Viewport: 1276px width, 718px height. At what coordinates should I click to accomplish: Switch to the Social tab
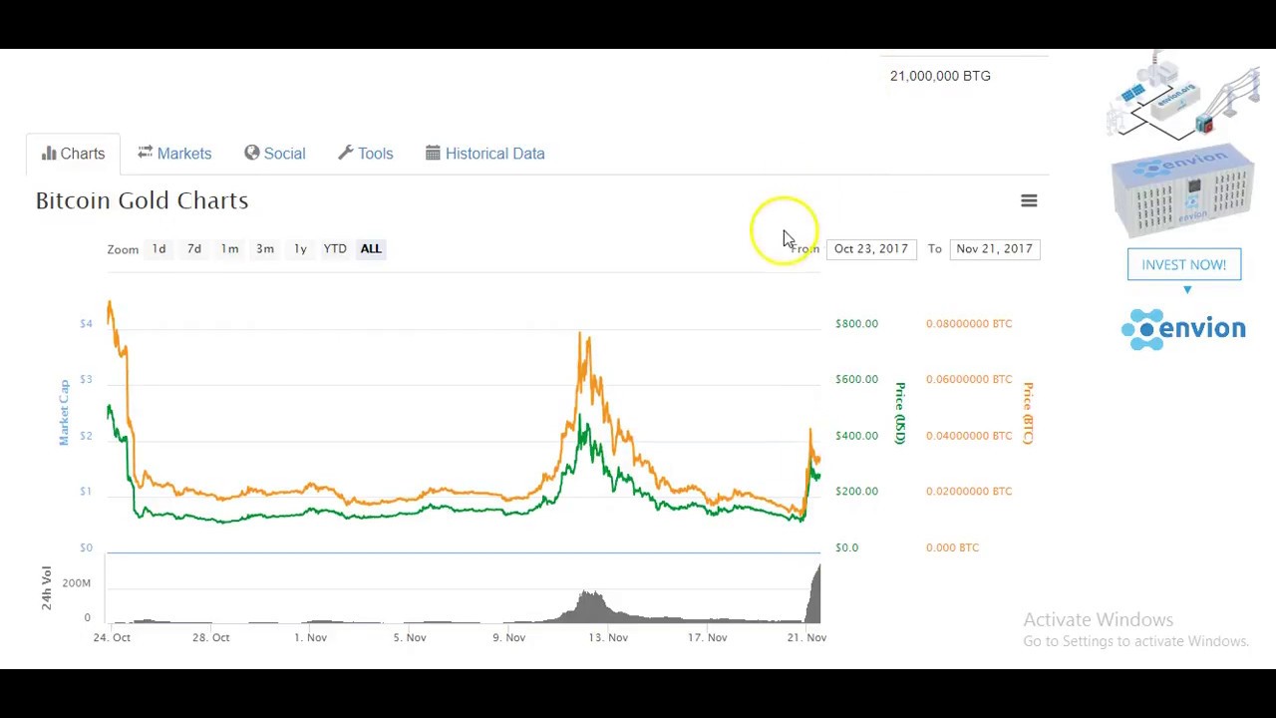(275, 154)
